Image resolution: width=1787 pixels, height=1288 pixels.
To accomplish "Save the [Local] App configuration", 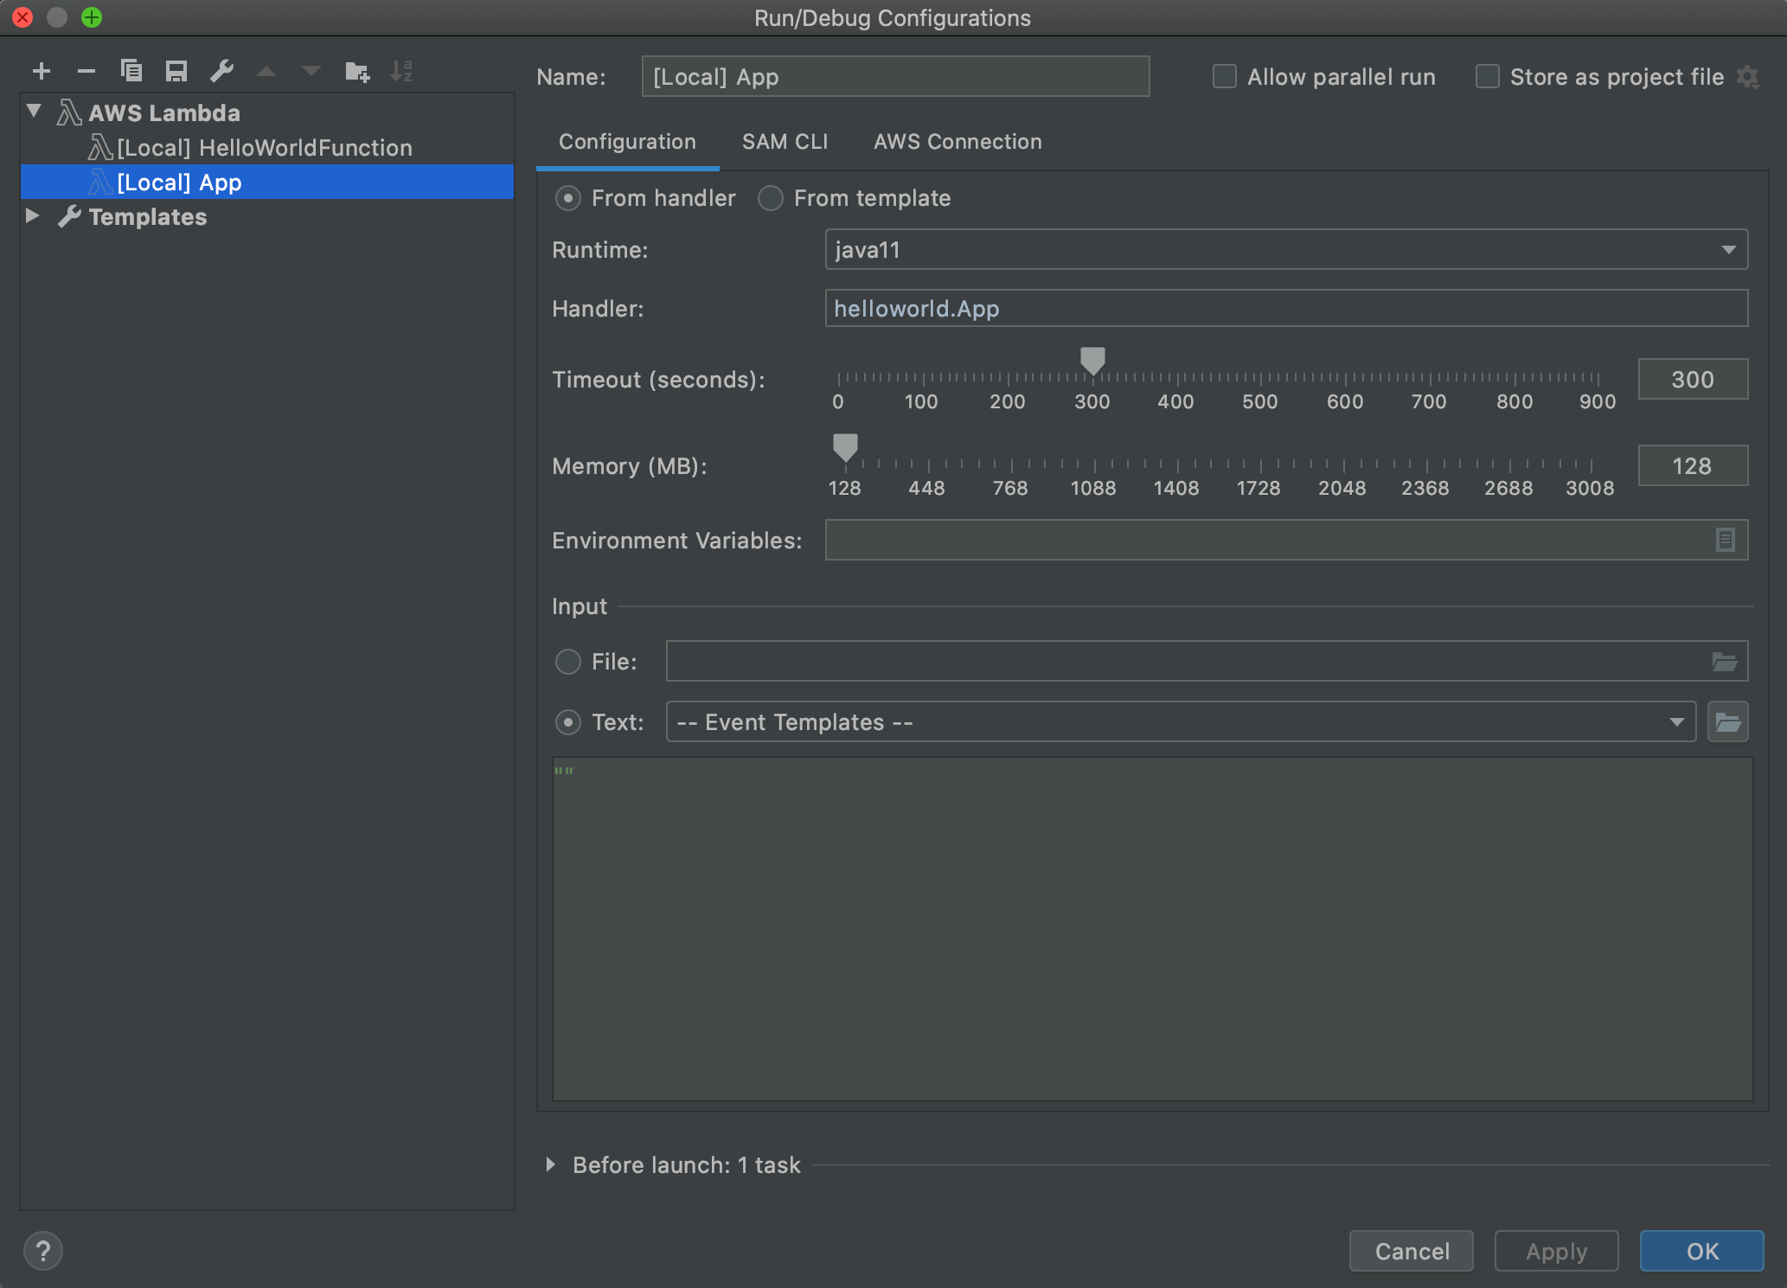I will [176, 71].
